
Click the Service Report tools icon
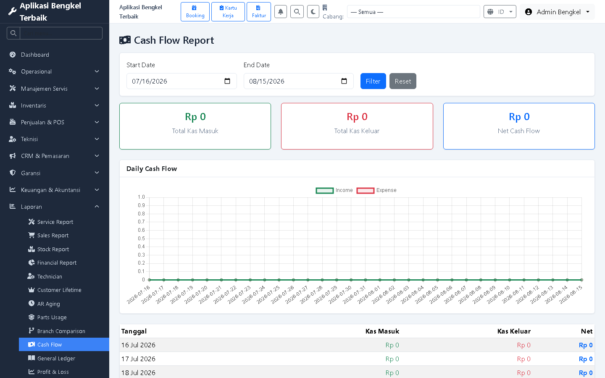click(x=32, y=222)
